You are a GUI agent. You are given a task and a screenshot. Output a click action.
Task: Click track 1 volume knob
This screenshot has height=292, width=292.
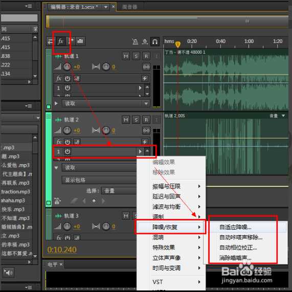click(67, 67)
